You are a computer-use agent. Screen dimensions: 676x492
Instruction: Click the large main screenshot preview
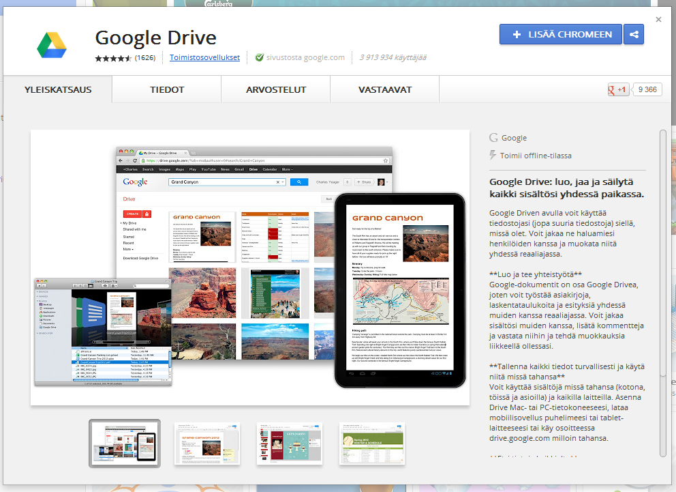pos(250,267)
